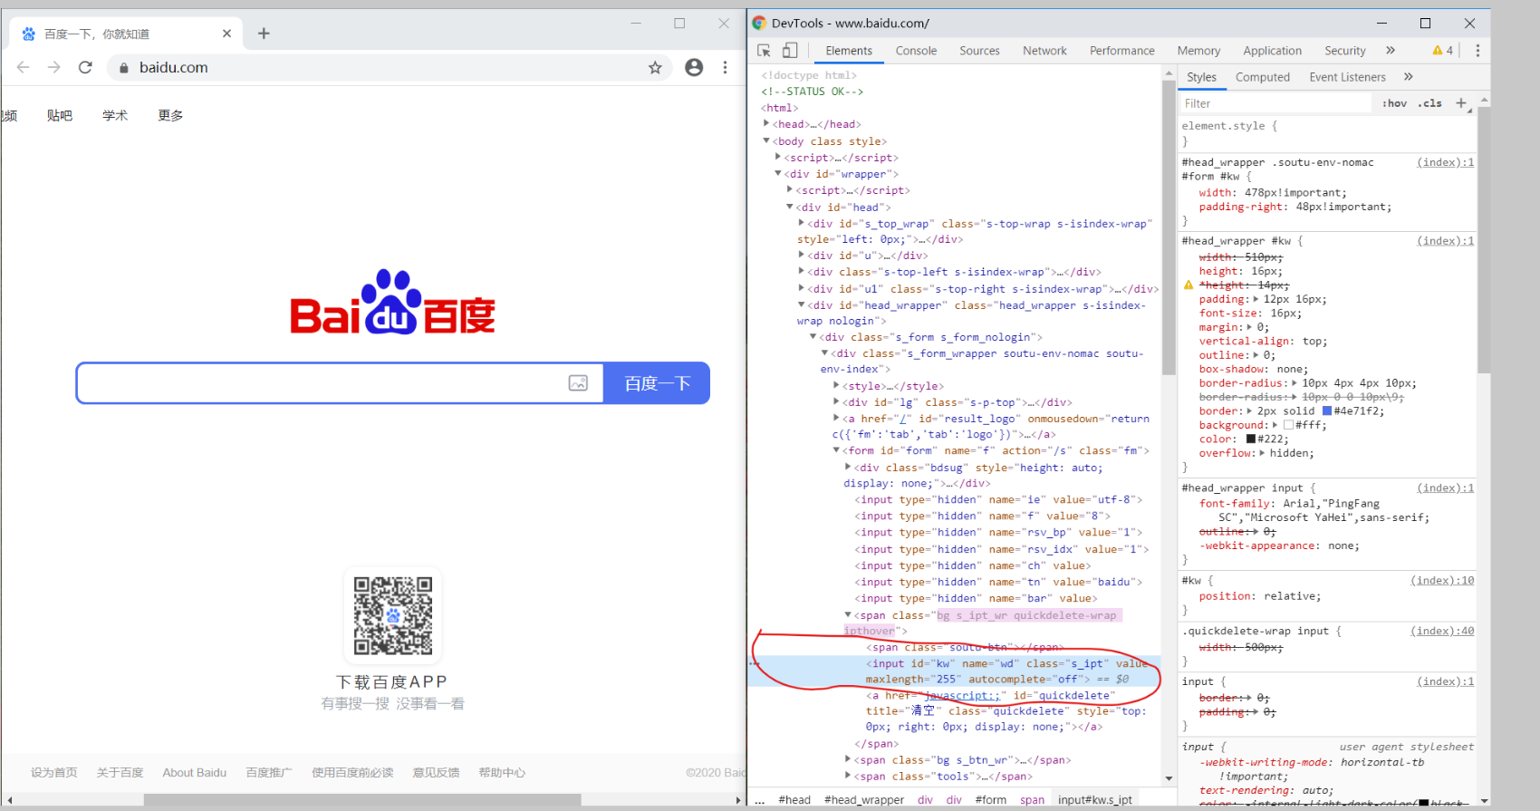Expand the span class="tools" node

pyautogui.click(x=848, y=776)
